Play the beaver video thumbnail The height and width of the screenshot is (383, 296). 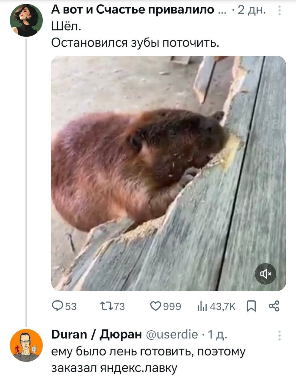coord(168,173)
